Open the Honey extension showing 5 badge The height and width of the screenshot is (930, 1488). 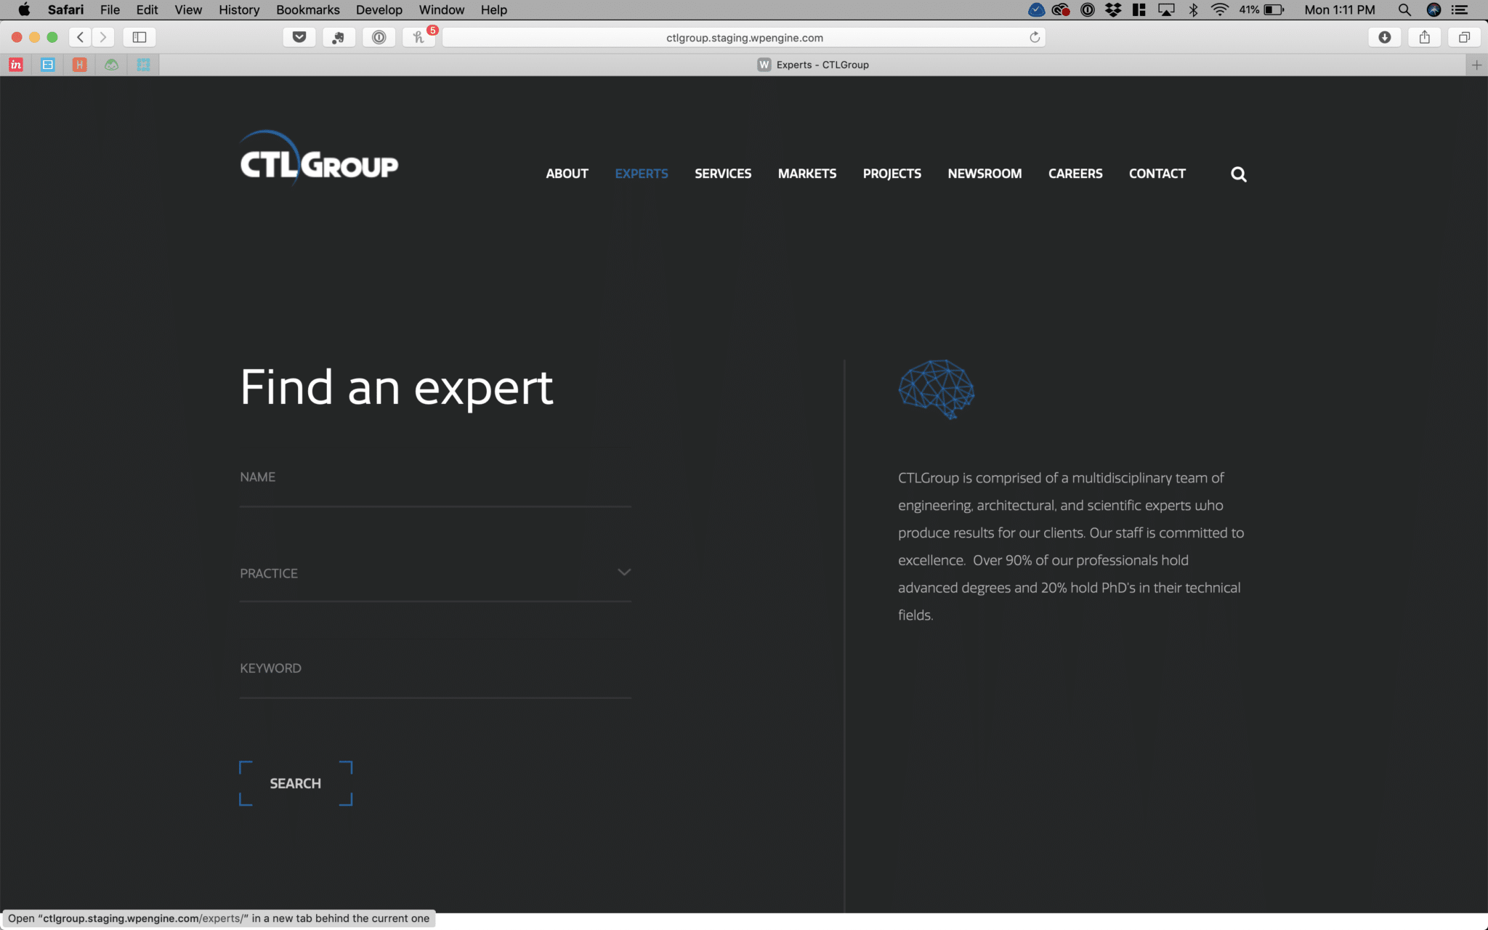[418, 37]
